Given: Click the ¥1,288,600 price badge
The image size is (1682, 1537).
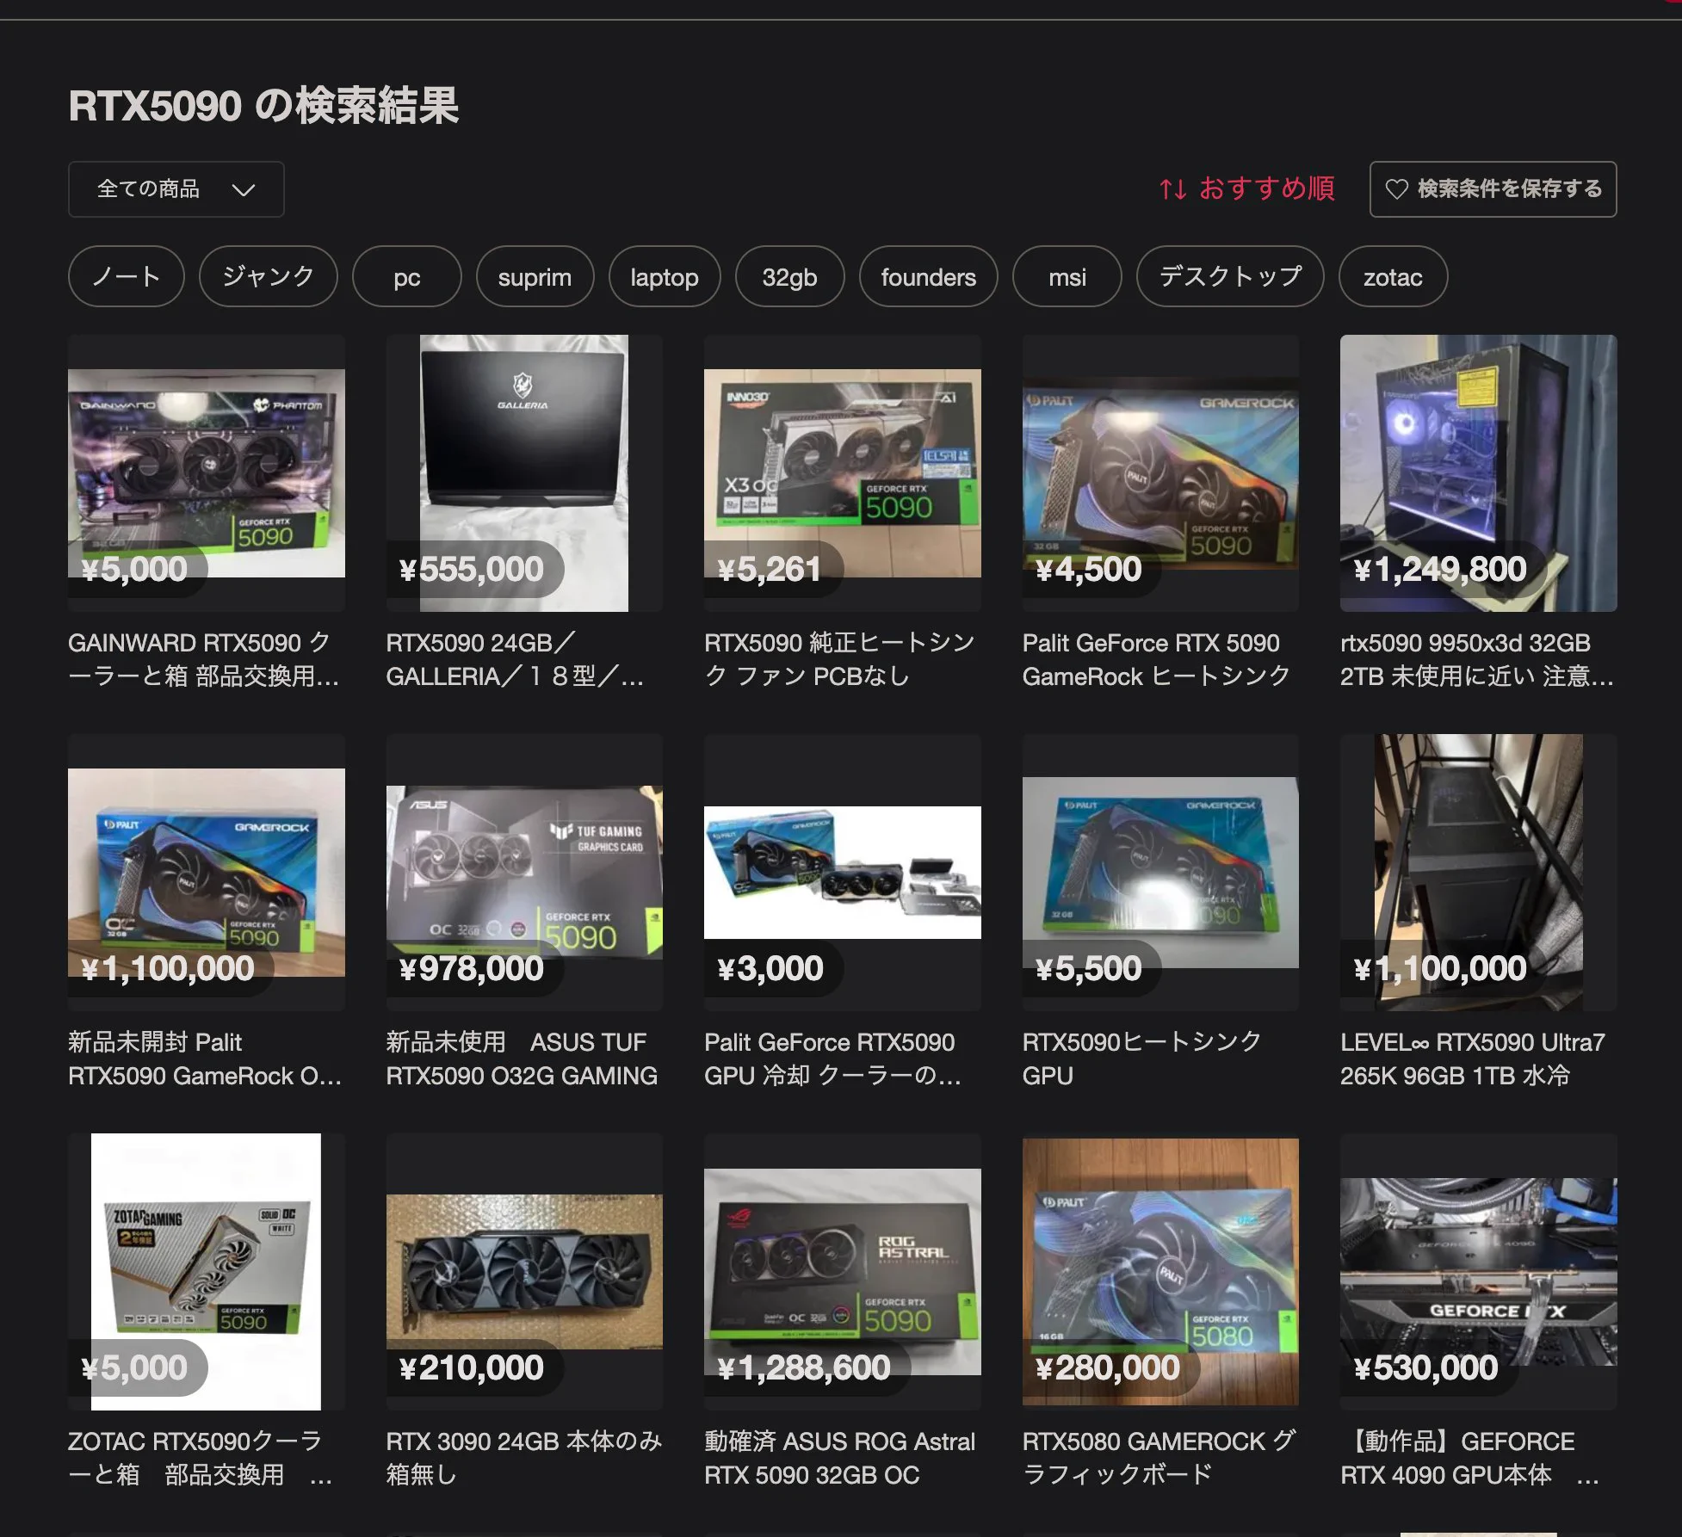Looking at the screenshot, I should coord(806,1367).
